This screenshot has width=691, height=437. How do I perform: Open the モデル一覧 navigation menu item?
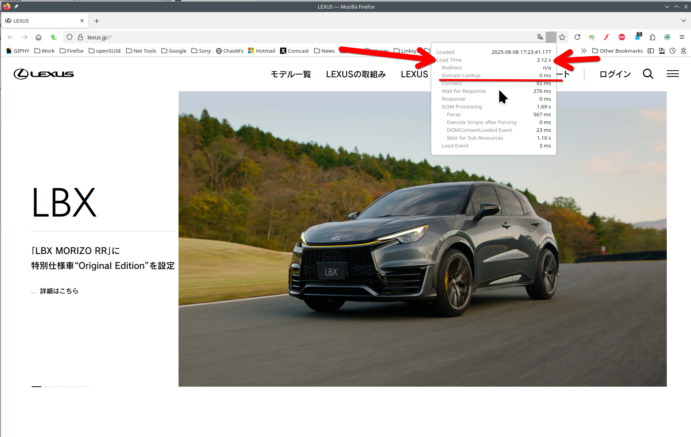[291, 74]
